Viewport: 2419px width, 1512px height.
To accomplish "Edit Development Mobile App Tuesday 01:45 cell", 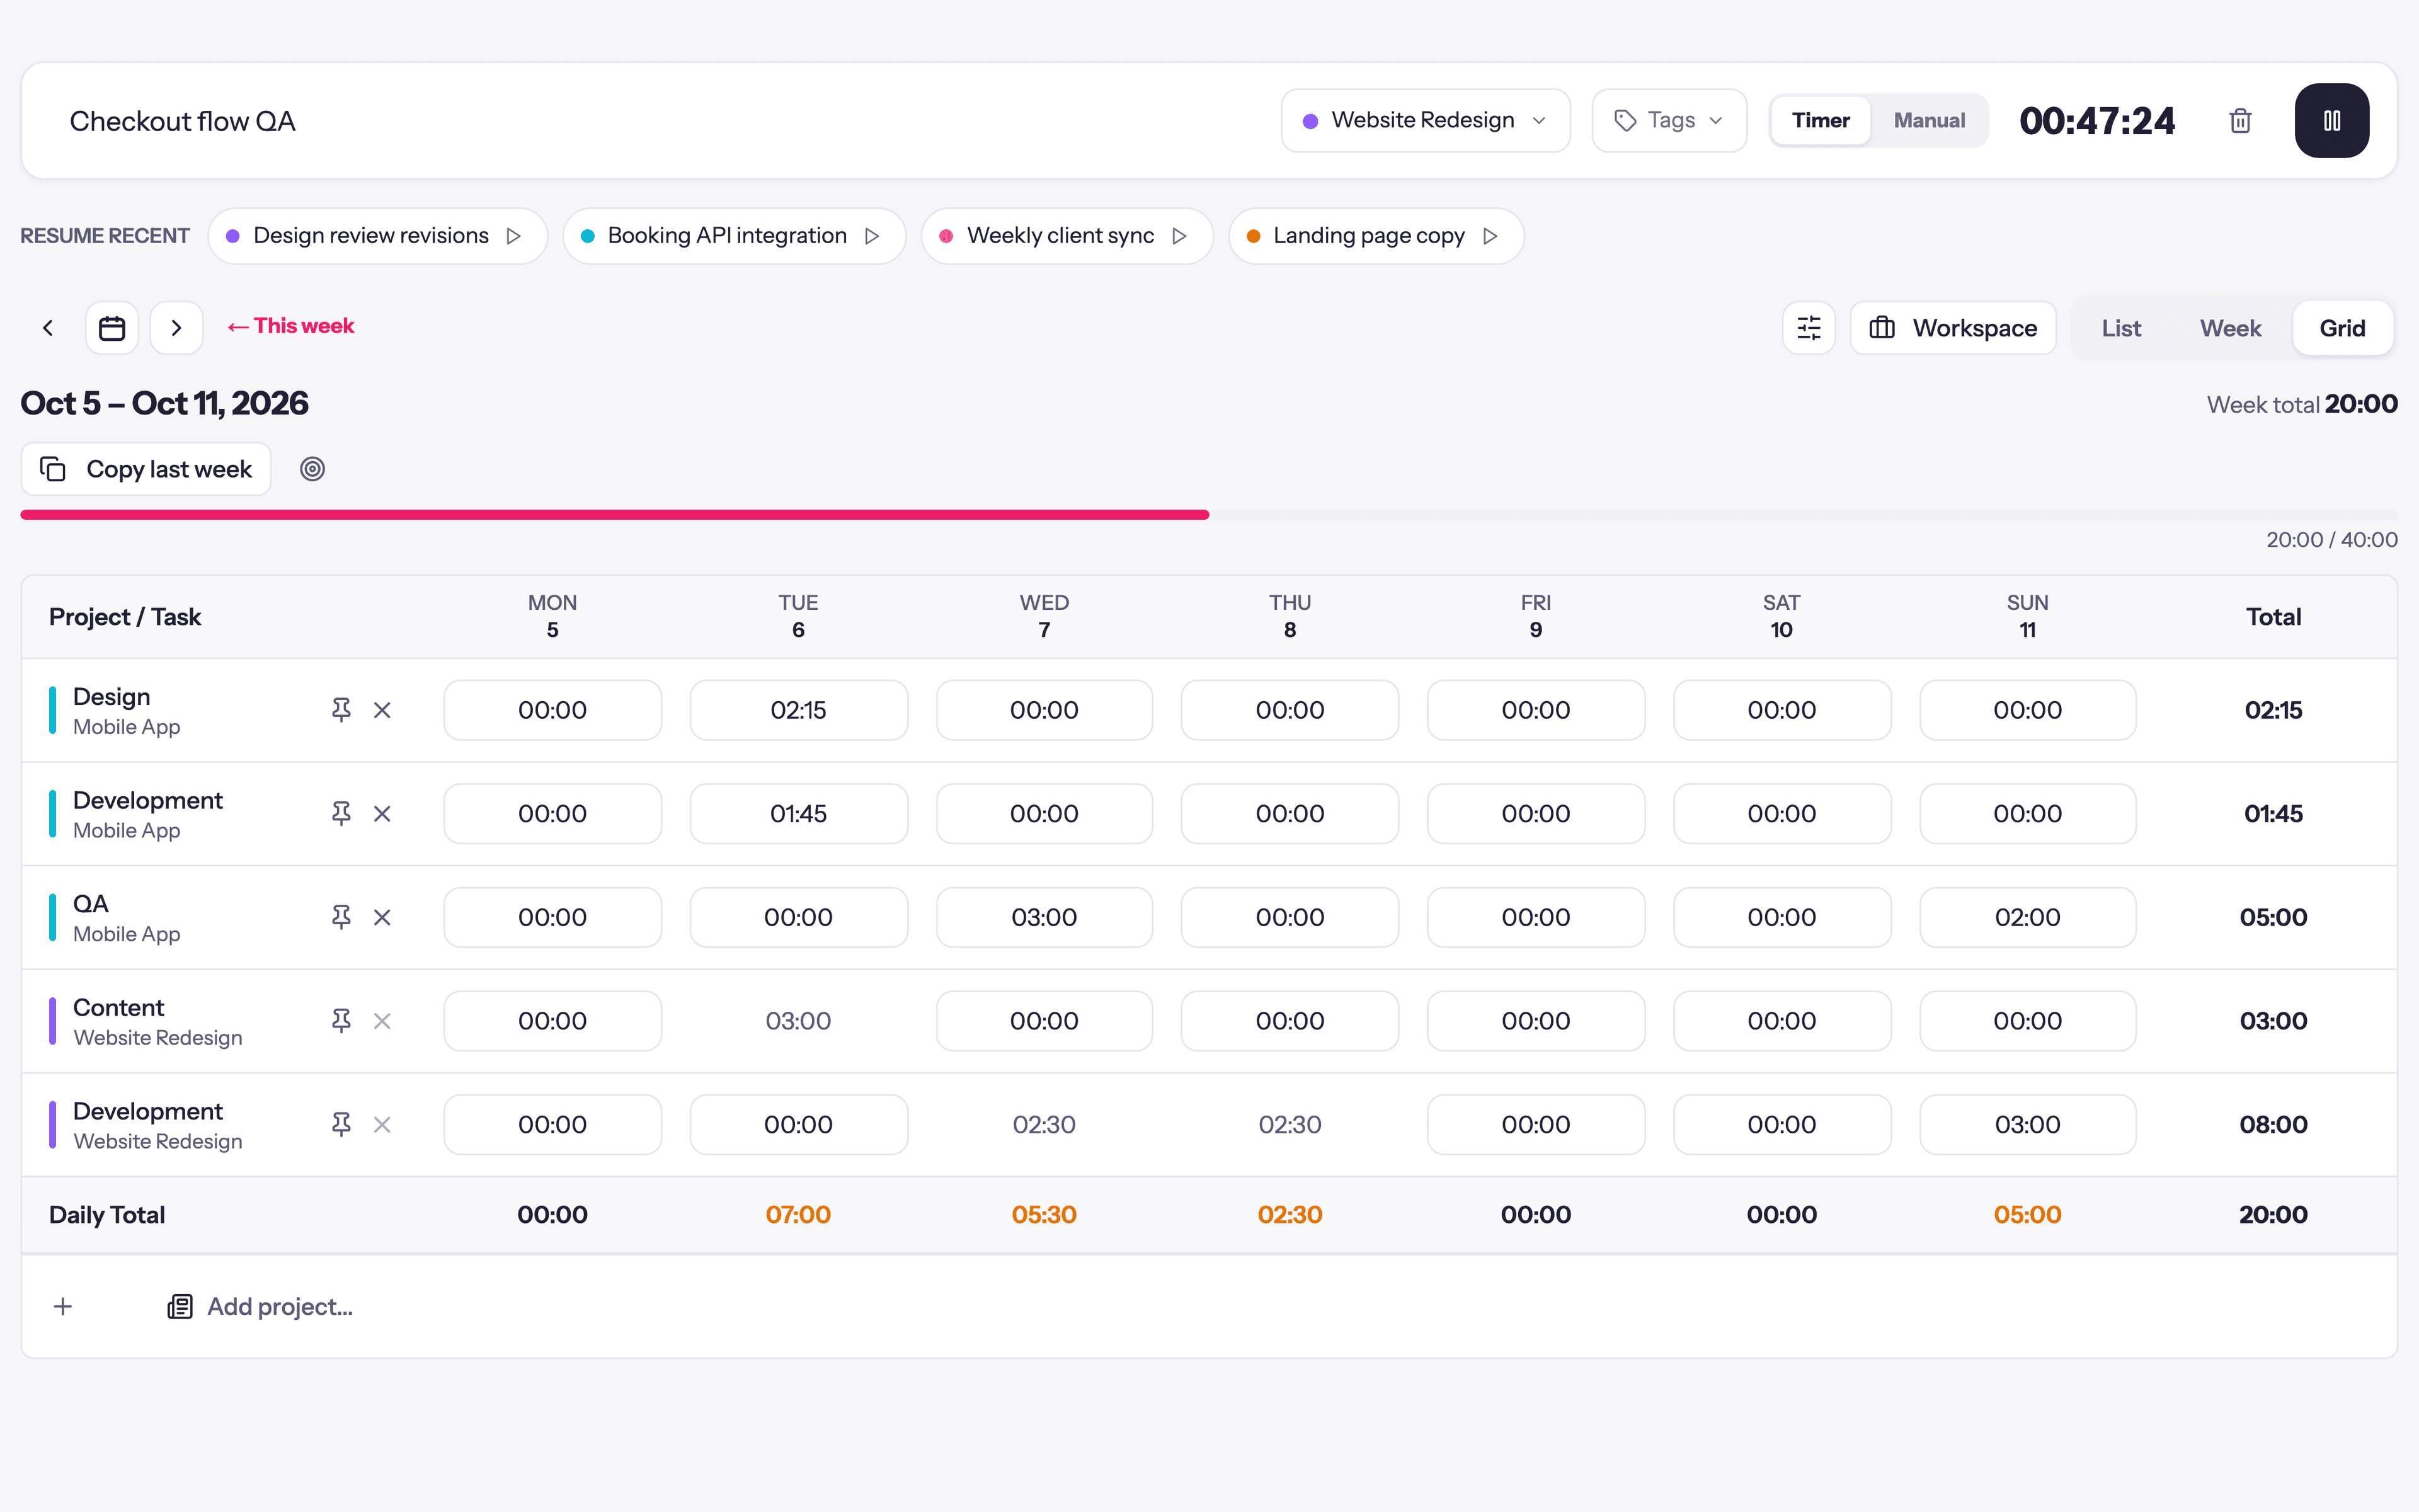I will click(x=799, y=814).
